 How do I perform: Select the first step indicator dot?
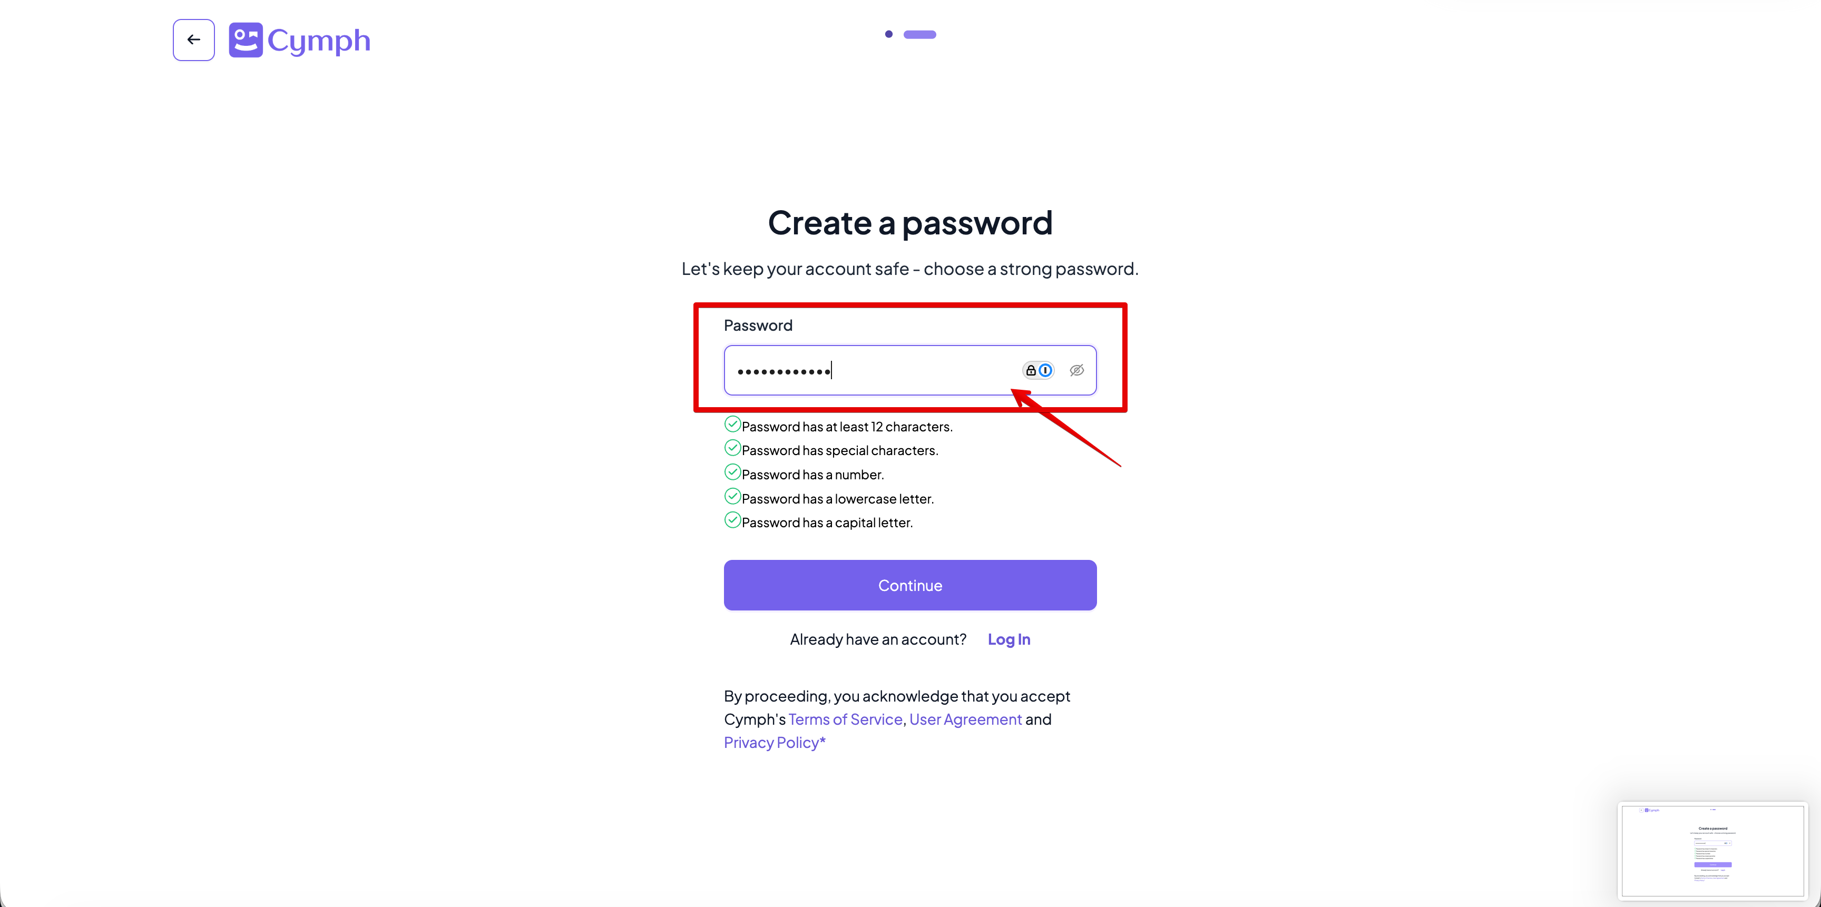pyautogui.click(x=888, y=34)
